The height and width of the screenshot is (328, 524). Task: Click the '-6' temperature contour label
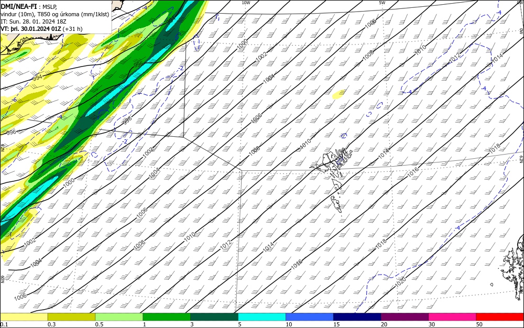(14, 100)
